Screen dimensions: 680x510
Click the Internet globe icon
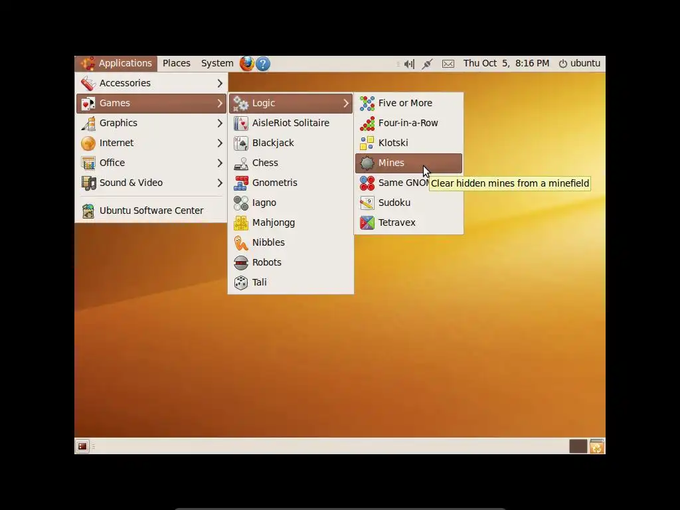[88, 143]
